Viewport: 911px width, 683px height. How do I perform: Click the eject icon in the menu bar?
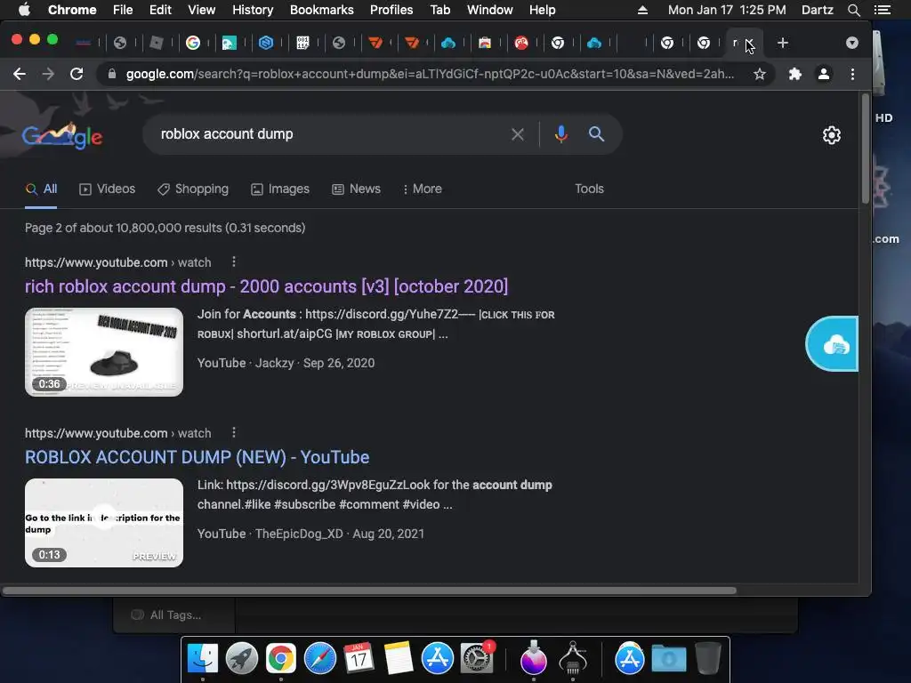(x=642, y=10)
